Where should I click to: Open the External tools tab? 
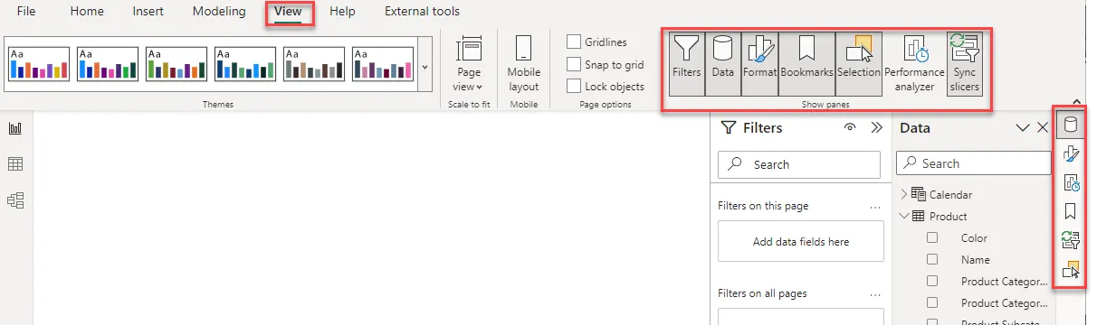pos(422,12)
